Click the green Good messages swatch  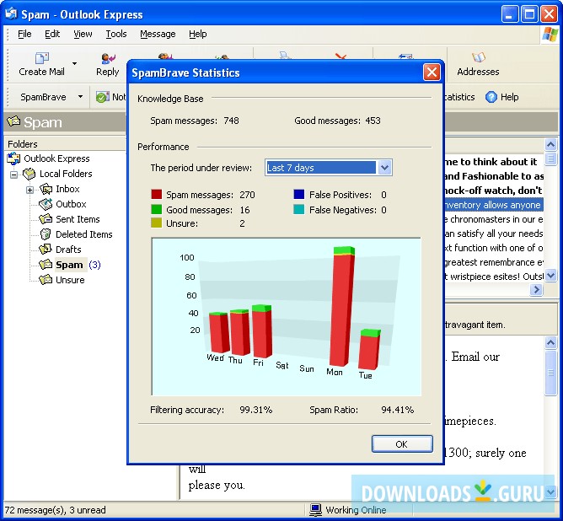(x=157, y=209)
